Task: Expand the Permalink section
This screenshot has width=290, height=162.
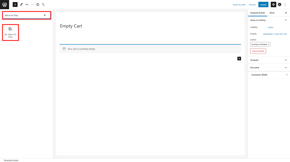Action: (x=286, y=68)
